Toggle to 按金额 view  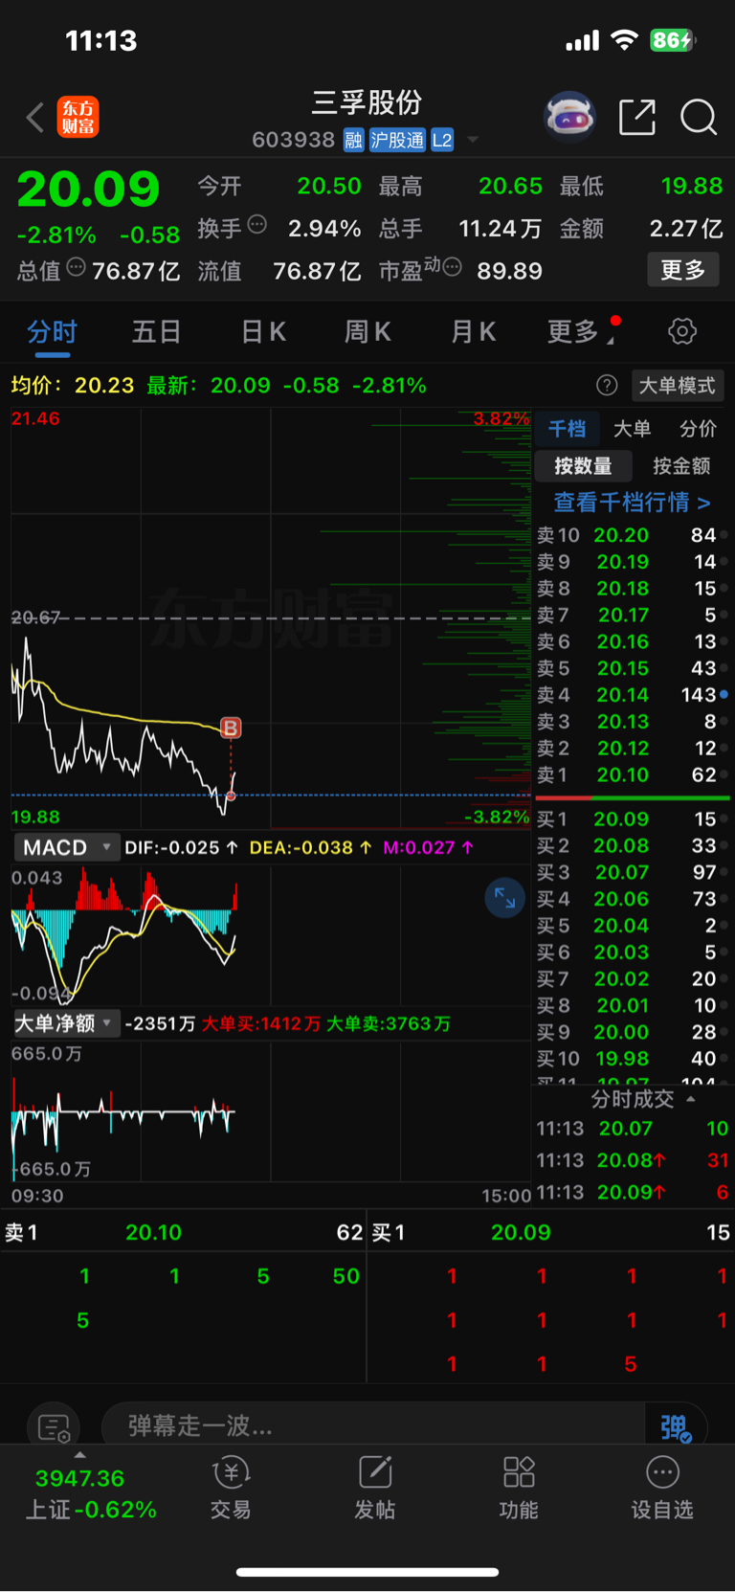click(681, 466)
